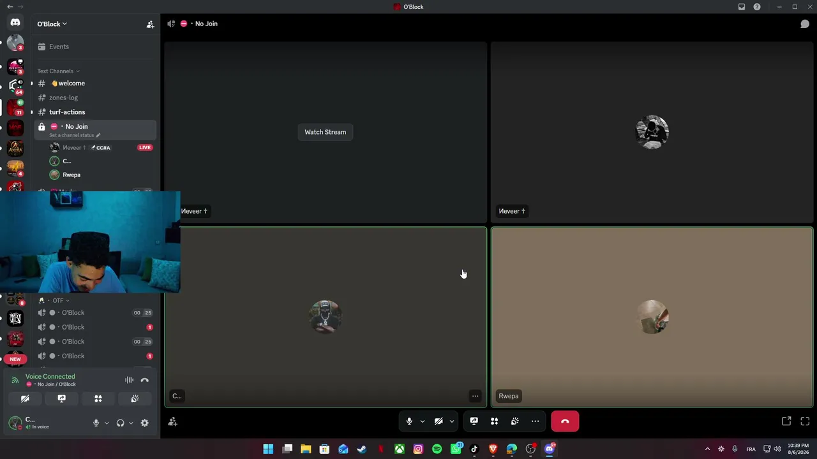Image resolution: width=817 pixels, height=459 pixels.
Task: Open noise suppression settings in voice panel
Action: coord(129,380)
